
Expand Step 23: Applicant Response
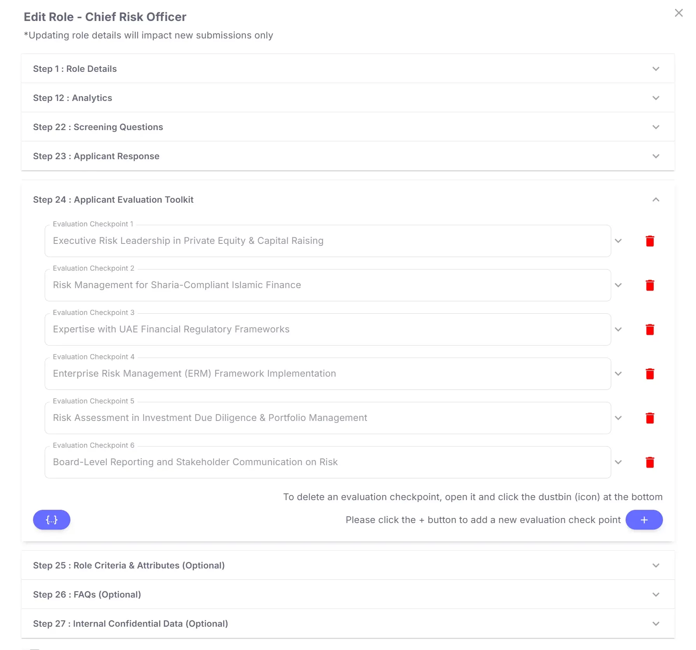pyautogui.click(x=656, y=156)
